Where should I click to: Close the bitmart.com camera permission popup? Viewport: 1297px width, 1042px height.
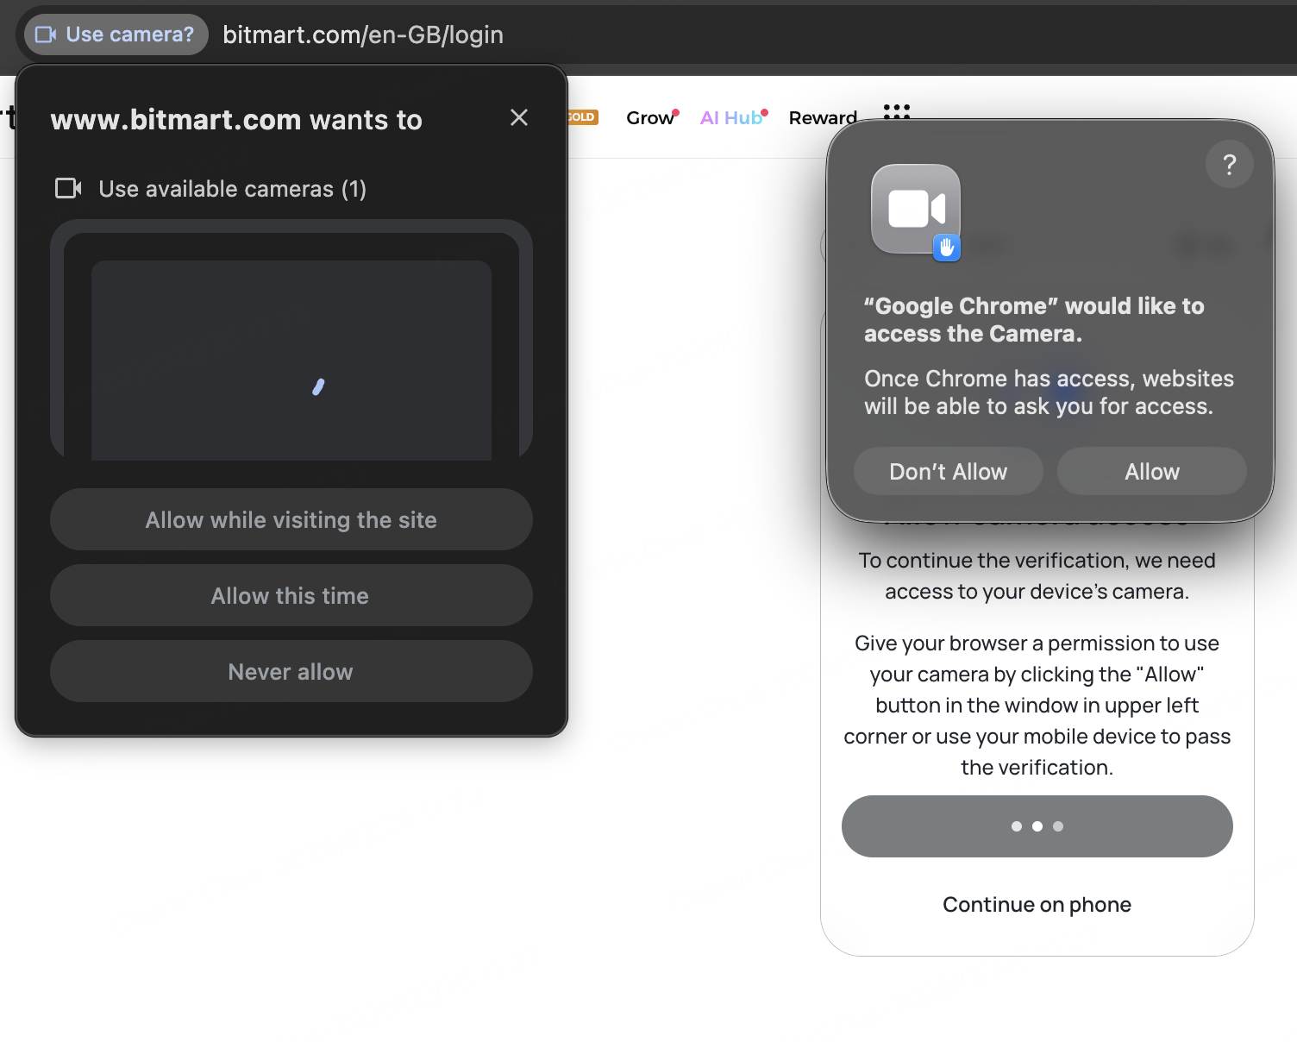coord(518,117)
